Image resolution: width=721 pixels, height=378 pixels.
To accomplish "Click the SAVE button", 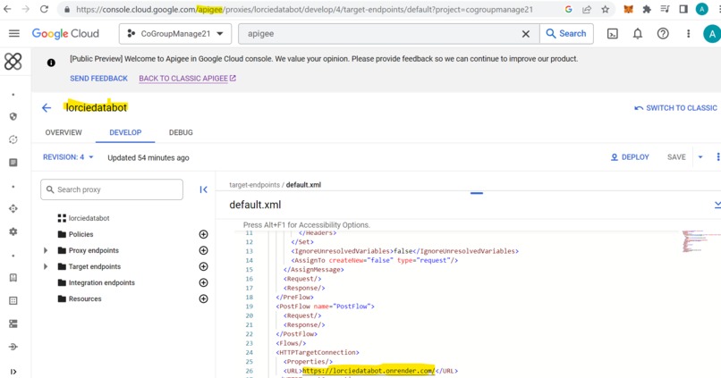I will tap(676, 157).
